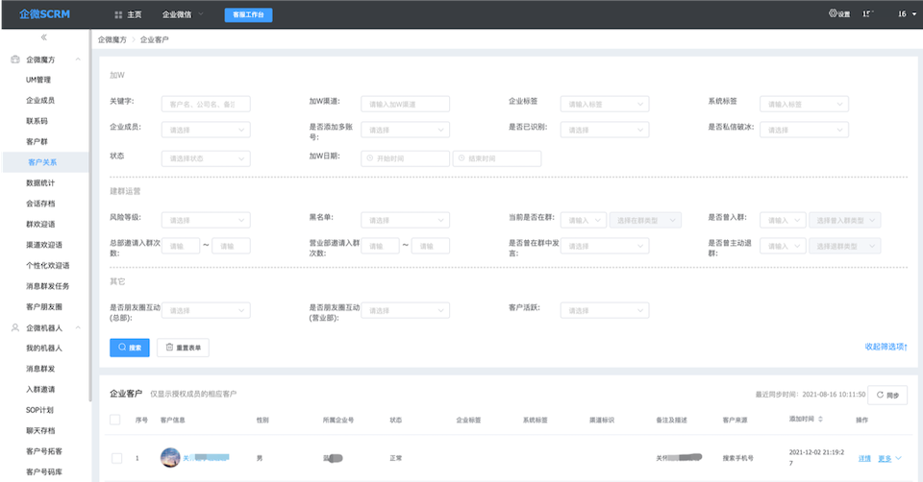
Task: Open the 企业微信 top navigation menu
Action: [x=183, y=15]
